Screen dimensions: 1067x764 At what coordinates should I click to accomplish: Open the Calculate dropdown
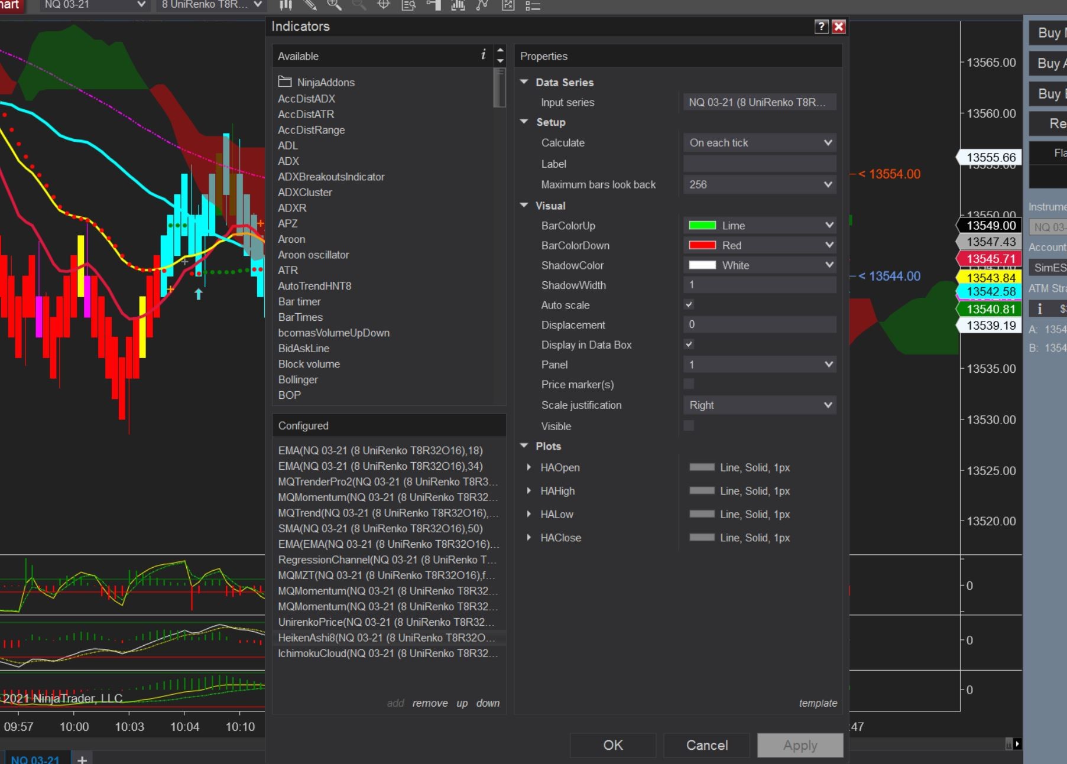coord(760,143)
